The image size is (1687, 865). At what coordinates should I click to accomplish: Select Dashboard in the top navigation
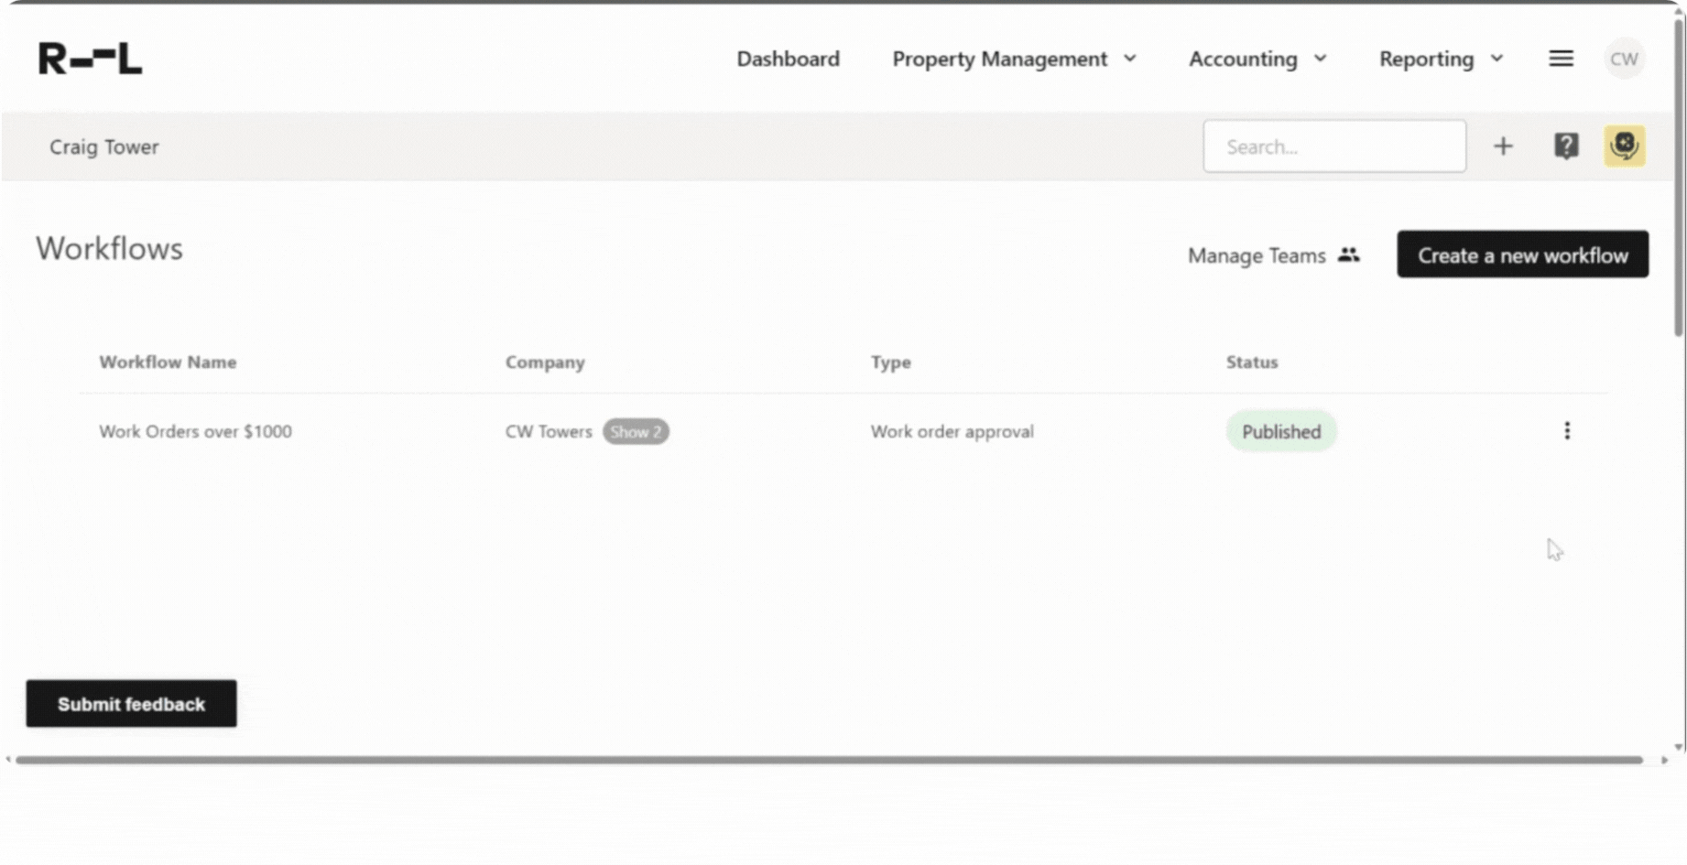[x=788, y=58]
